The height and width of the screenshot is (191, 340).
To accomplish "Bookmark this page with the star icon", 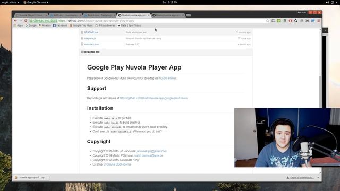I will pos(268,21).
